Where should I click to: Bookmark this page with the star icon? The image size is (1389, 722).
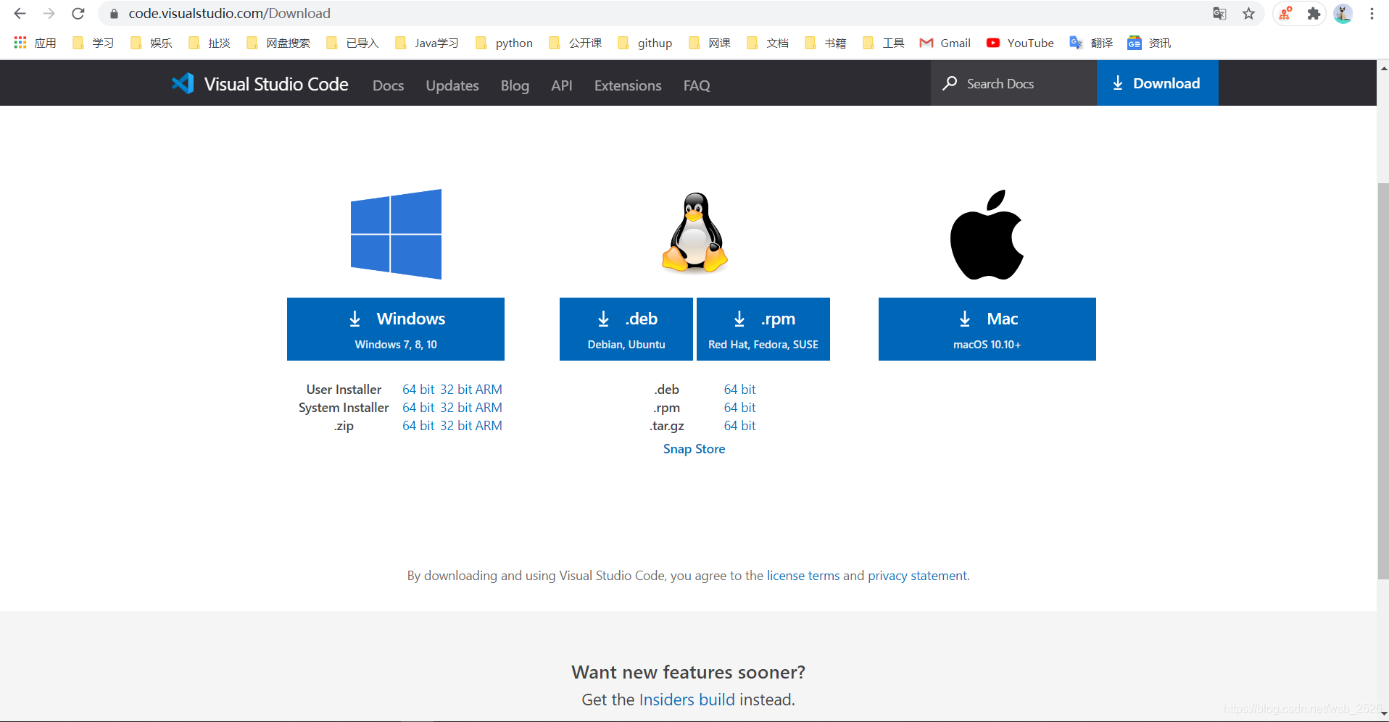coord(1248,14)
